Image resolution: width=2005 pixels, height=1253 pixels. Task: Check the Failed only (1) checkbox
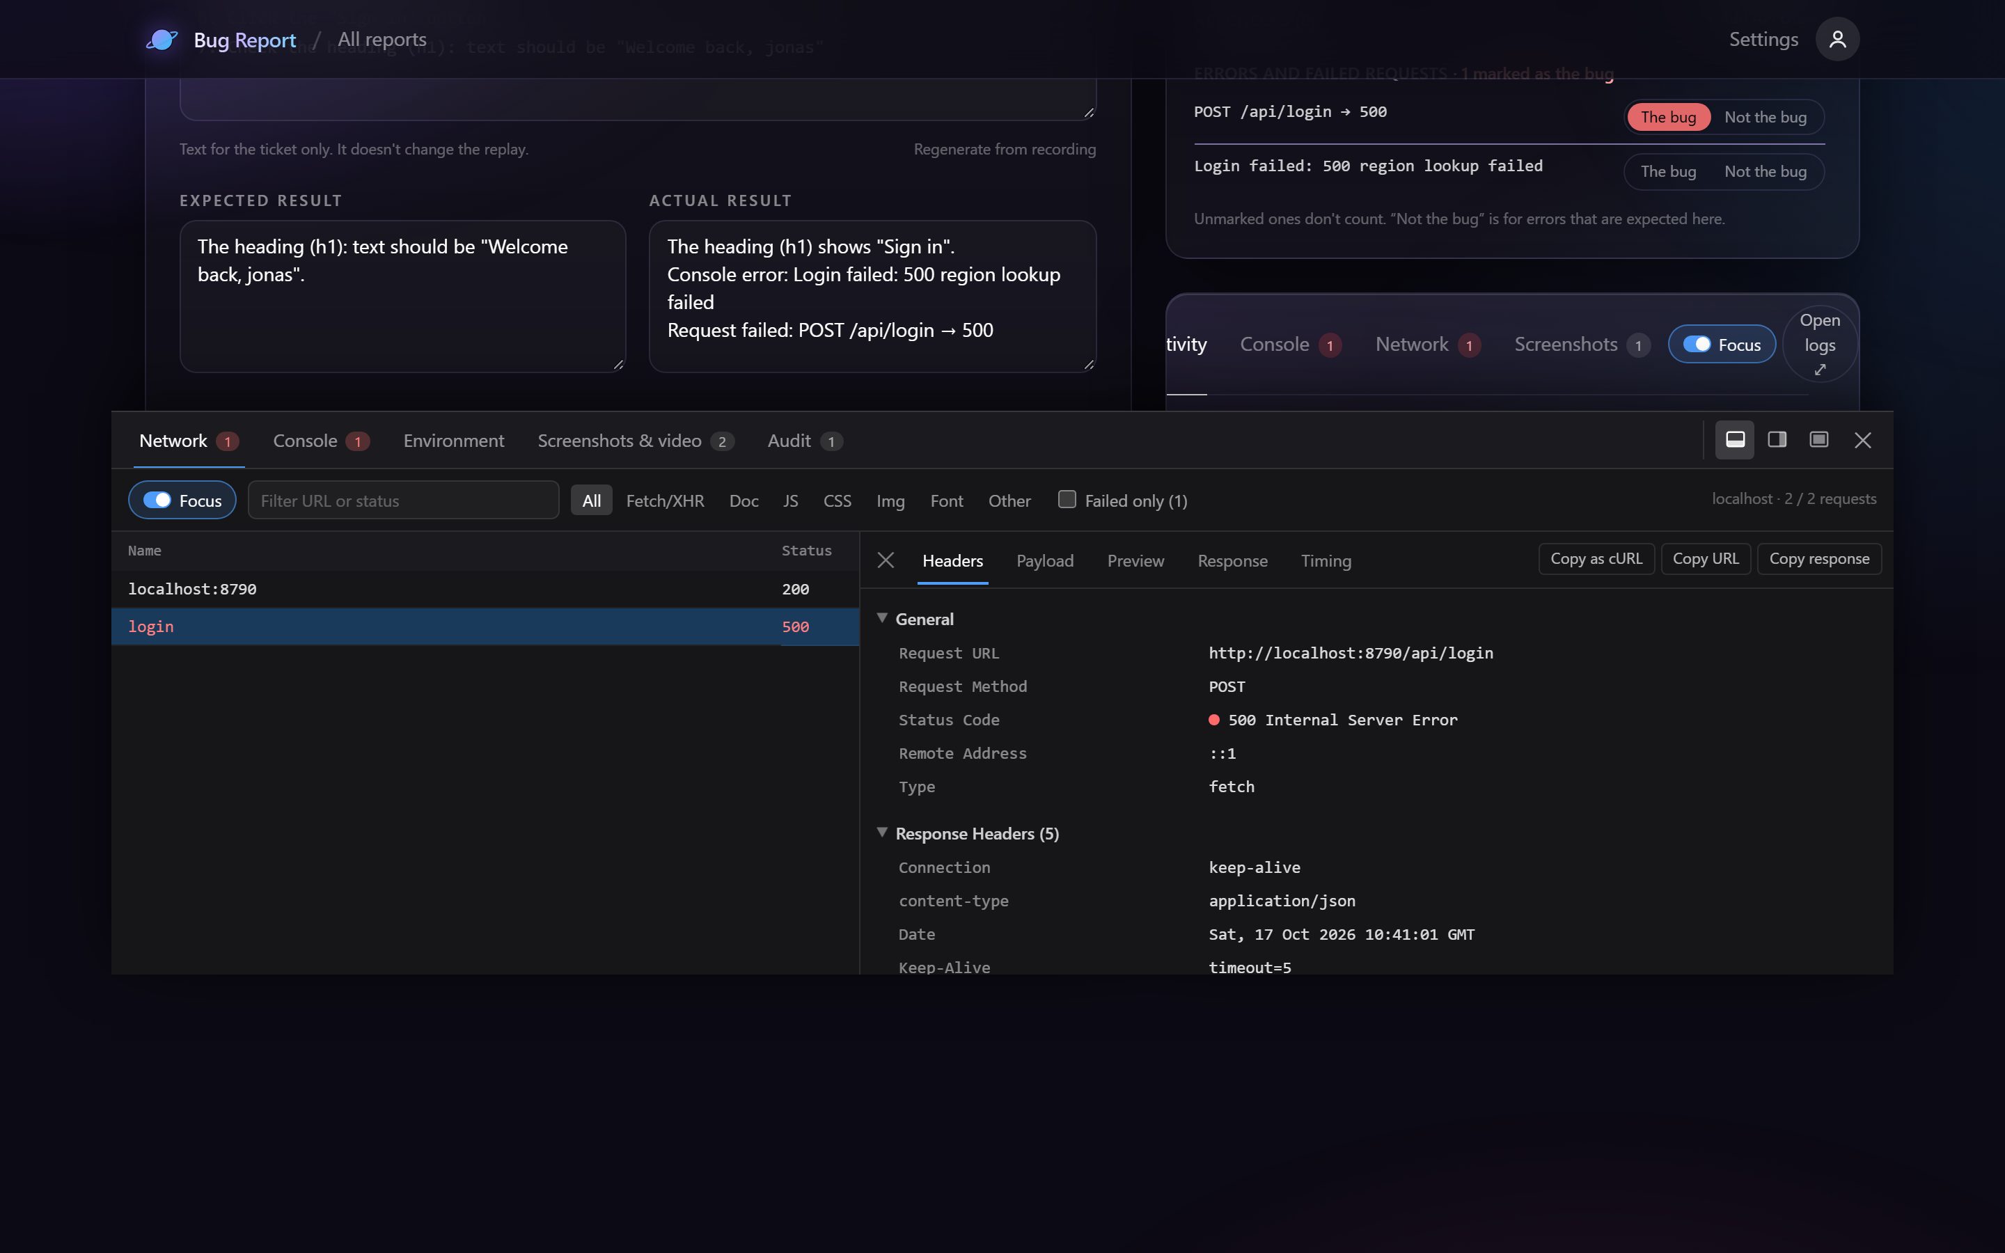(x=1067, y=499)
